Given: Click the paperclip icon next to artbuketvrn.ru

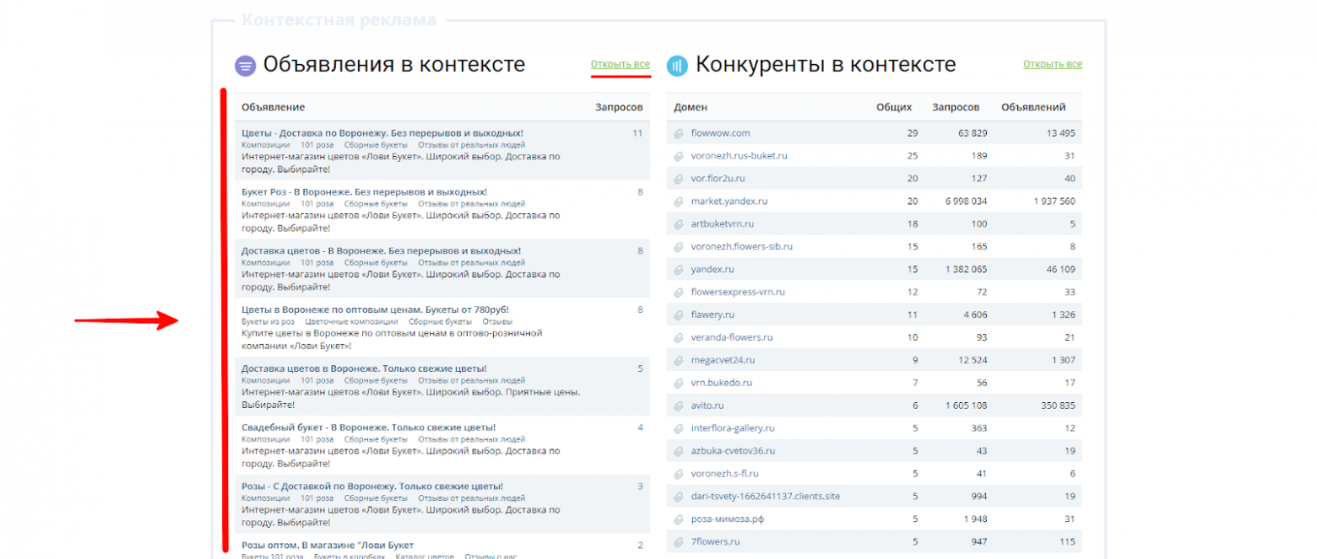Looking at the screenshot, I should point(678,224).
